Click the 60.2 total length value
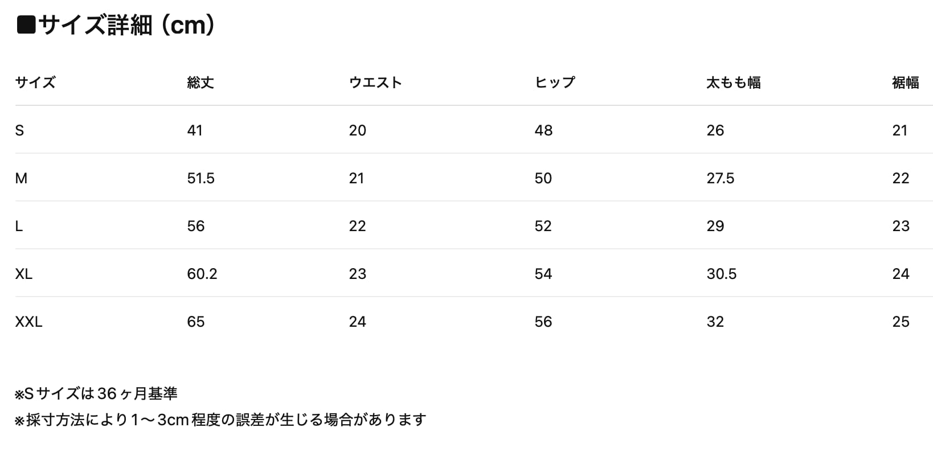 pyautogui.click(x=202, y=274)
